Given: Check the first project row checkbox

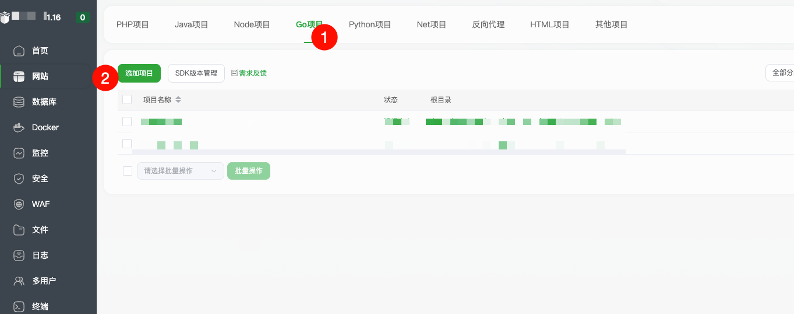Looking at the screenshot, I should (x=127, y=122).
